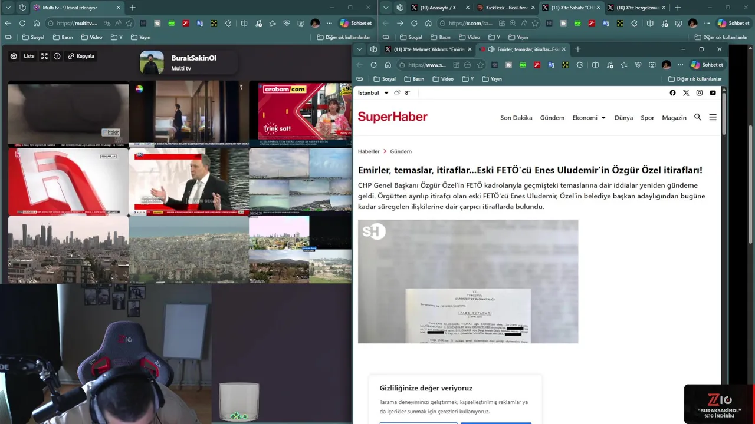Open Spor menu item

tap(647, 118)
